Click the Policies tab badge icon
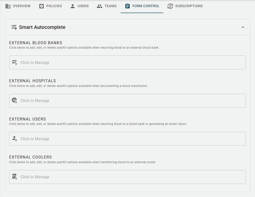The width and height of the screenshot is (255, 197). [x=41, y=6]
